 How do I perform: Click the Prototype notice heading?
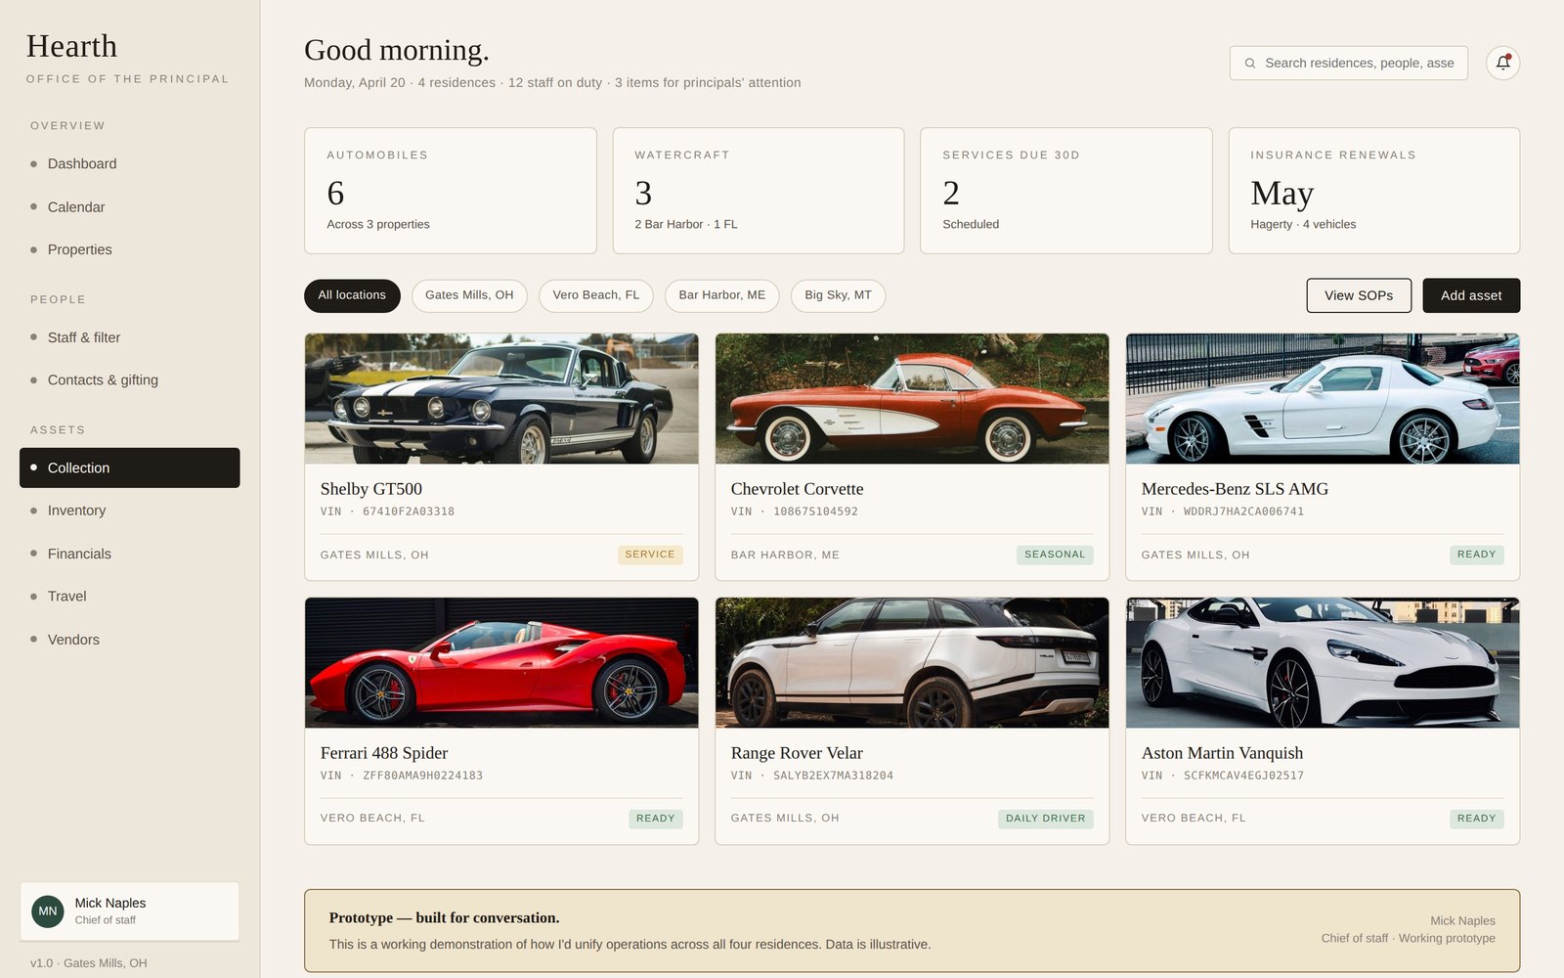coord(444,917)
